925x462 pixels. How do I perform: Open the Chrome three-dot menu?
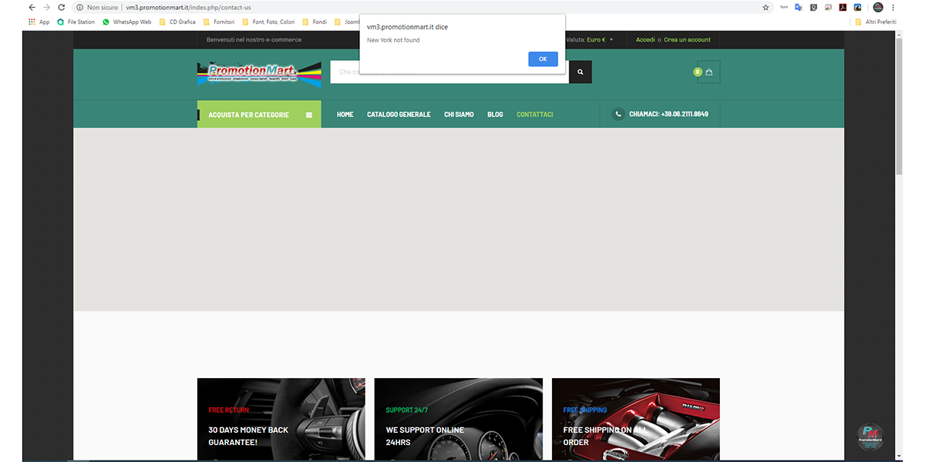[x=893, y=8]
